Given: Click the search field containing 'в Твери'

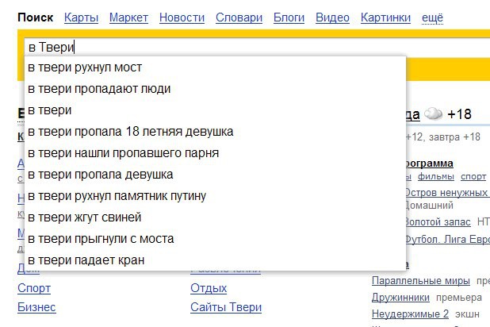Looking at the screenshot, I should coord(238,47).
